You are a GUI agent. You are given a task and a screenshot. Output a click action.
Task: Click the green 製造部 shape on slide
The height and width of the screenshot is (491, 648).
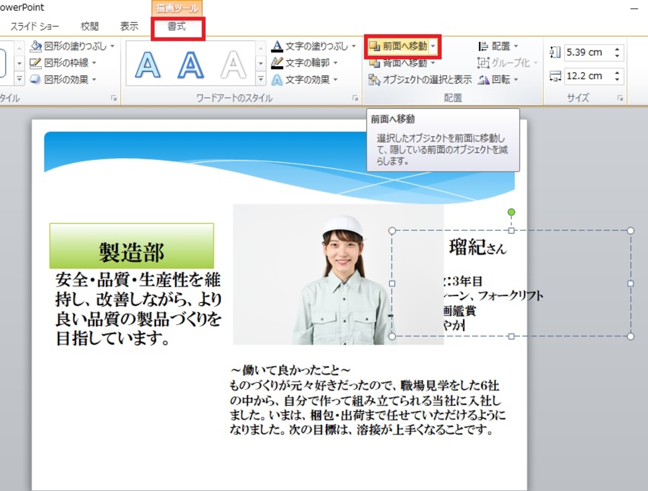[x=132, y=245]
